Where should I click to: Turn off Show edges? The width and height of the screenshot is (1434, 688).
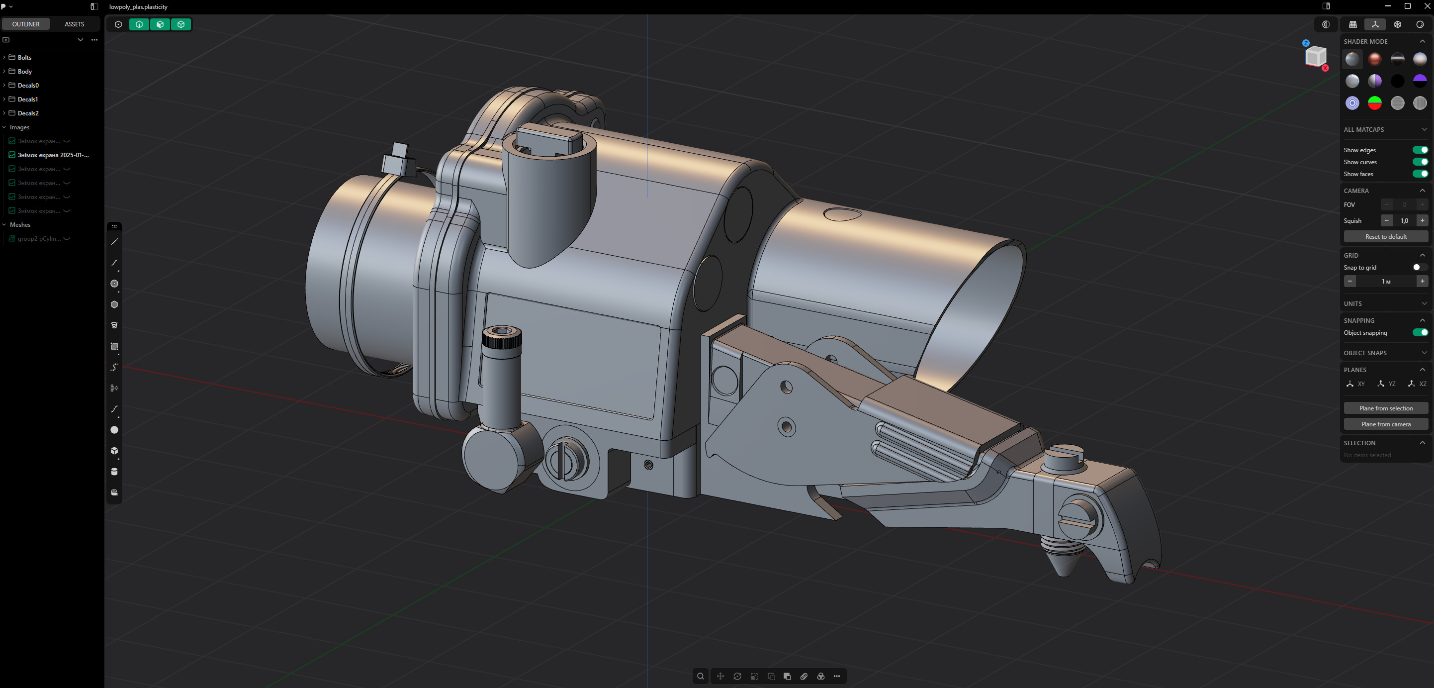click(x=1420, y=150)
